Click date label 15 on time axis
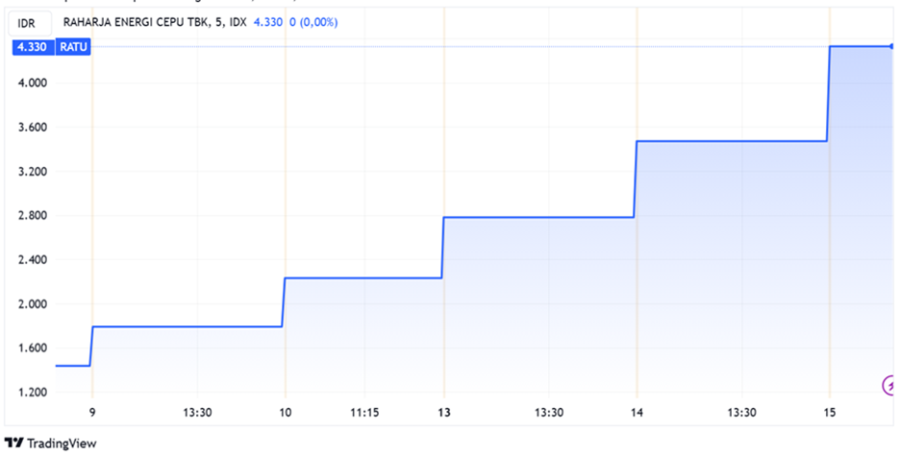This screenshot has height=455, width=900. [829, 412]
